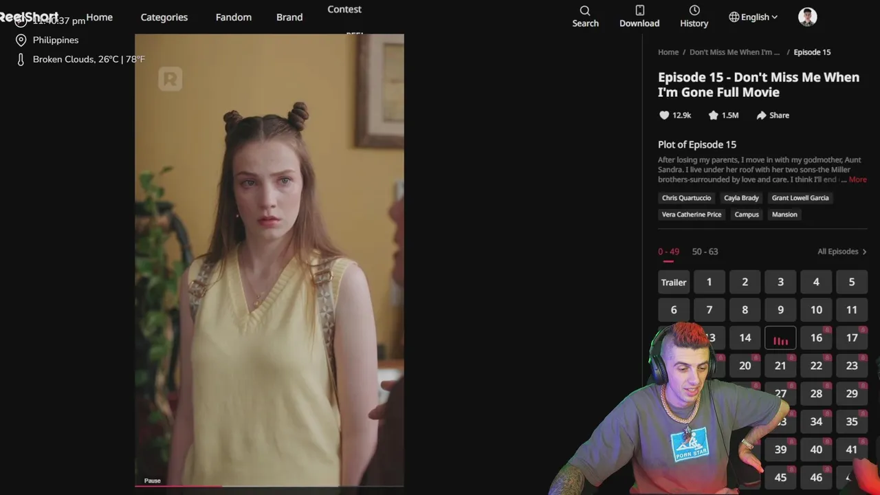Select locked episode 28
Screen dimensions: 880x495
(x=816, y=394)
